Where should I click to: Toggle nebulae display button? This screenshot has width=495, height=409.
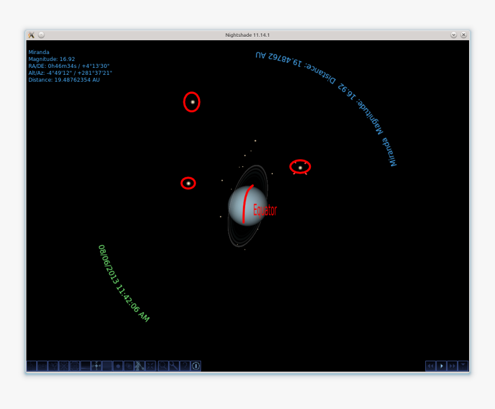tap(118, 365)
